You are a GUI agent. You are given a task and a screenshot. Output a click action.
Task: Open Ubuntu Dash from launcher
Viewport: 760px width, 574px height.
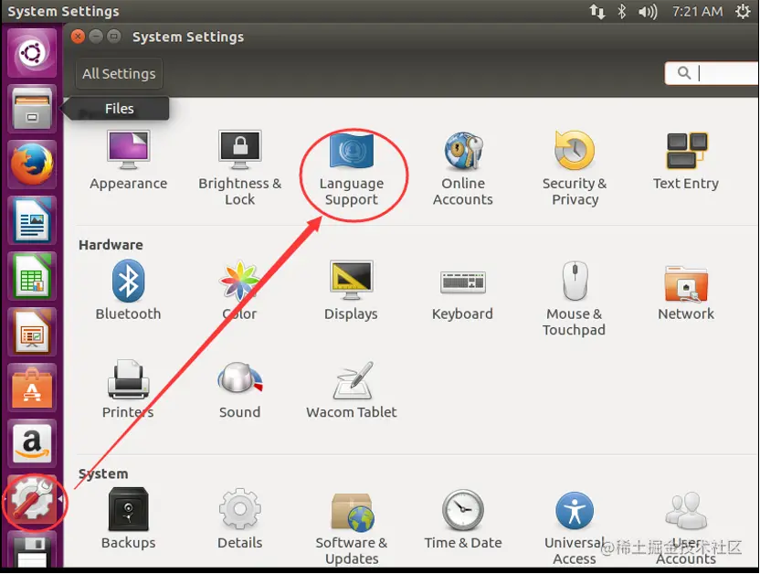coord(33,52)
